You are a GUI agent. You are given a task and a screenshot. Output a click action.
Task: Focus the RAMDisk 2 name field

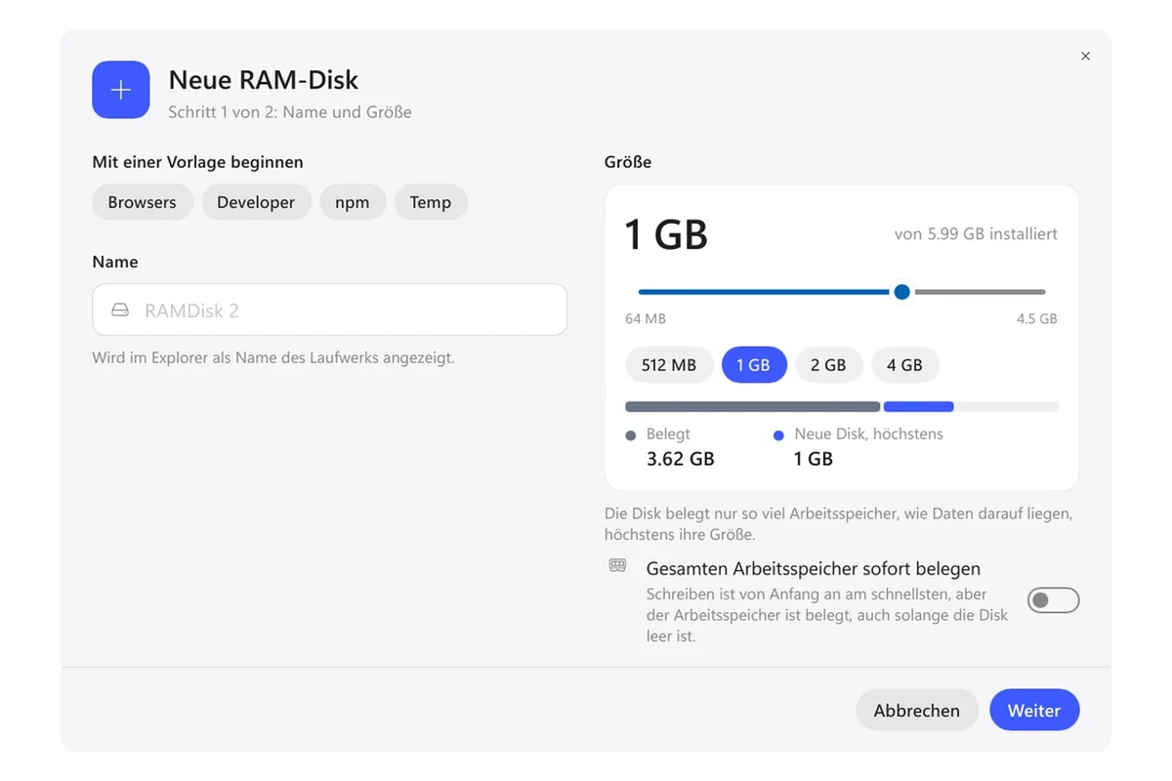click(330, 309)
